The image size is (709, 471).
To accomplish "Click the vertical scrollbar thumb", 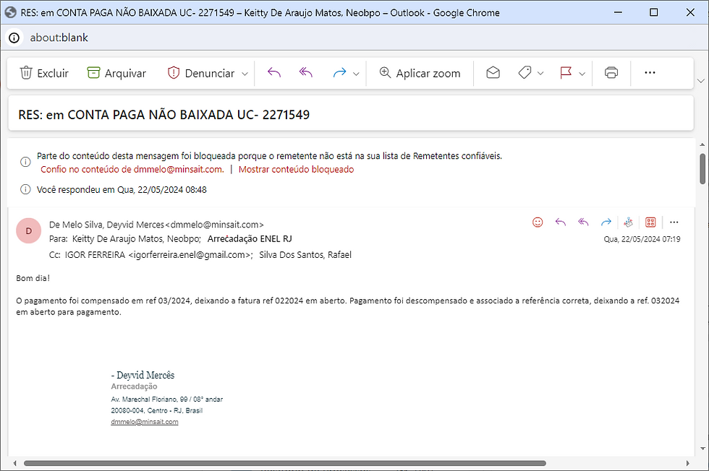I will (x=702, y=169).
